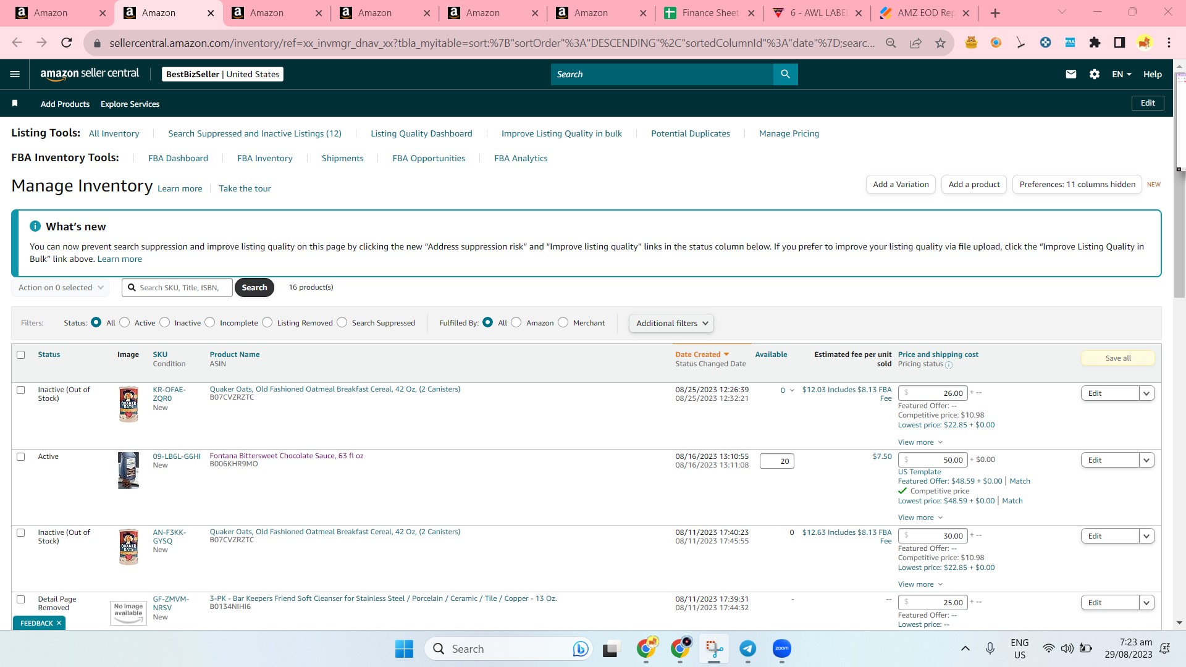This screenshot has width=1186, height=667.
Task: Expand the Action on 0 selected dropdown
Action: [x=61, y=288]
